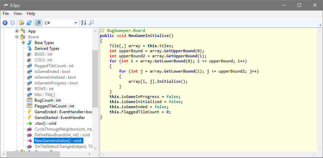Expand the Base Types node
Viewport: 323px width, 158px height.
point(23,43)
